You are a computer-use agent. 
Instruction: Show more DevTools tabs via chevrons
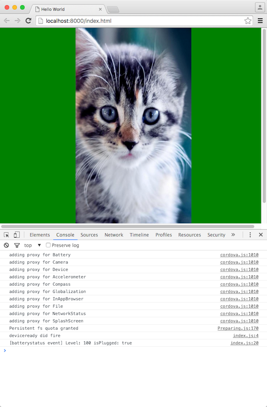click(x=233, y=234)
